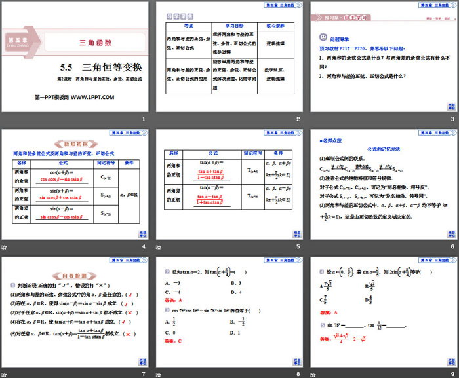Screen dimensions: 459x378
Task: Click slide number 5 label
Action: 298,246
